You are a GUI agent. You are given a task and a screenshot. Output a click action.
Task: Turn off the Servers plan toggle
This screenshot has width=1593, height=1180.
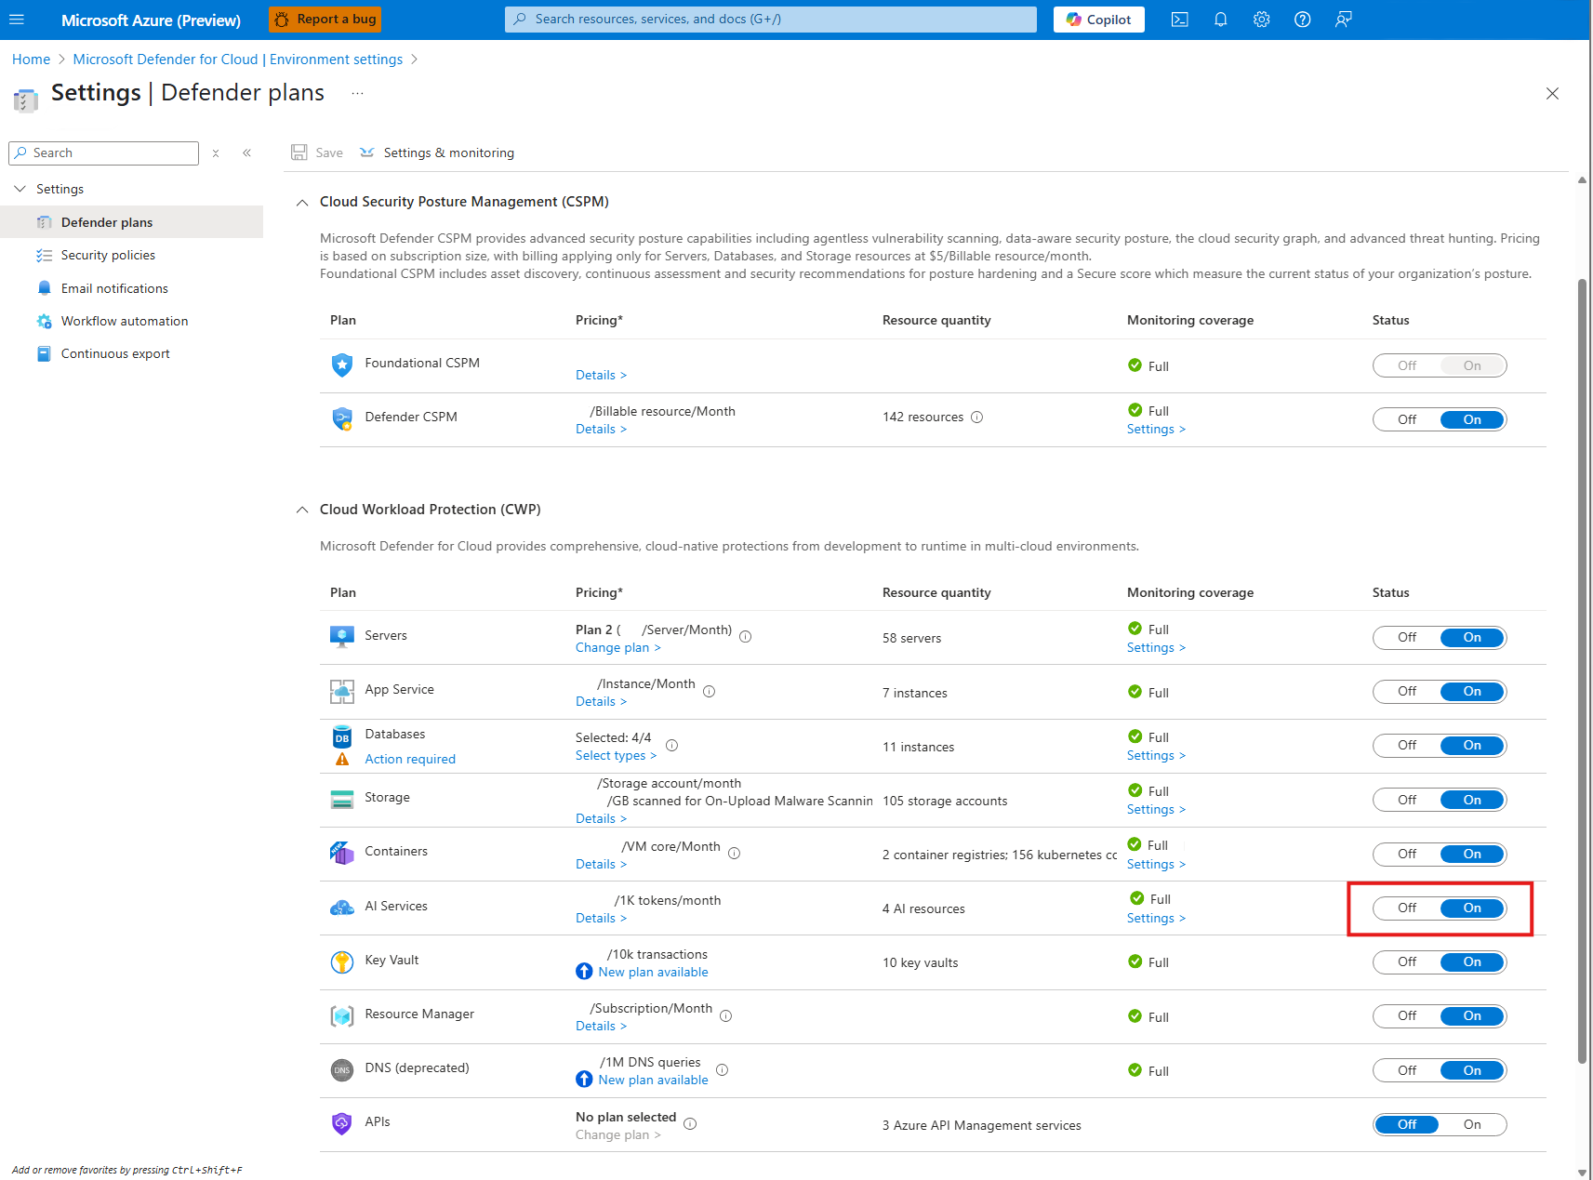click(1407, 637)
